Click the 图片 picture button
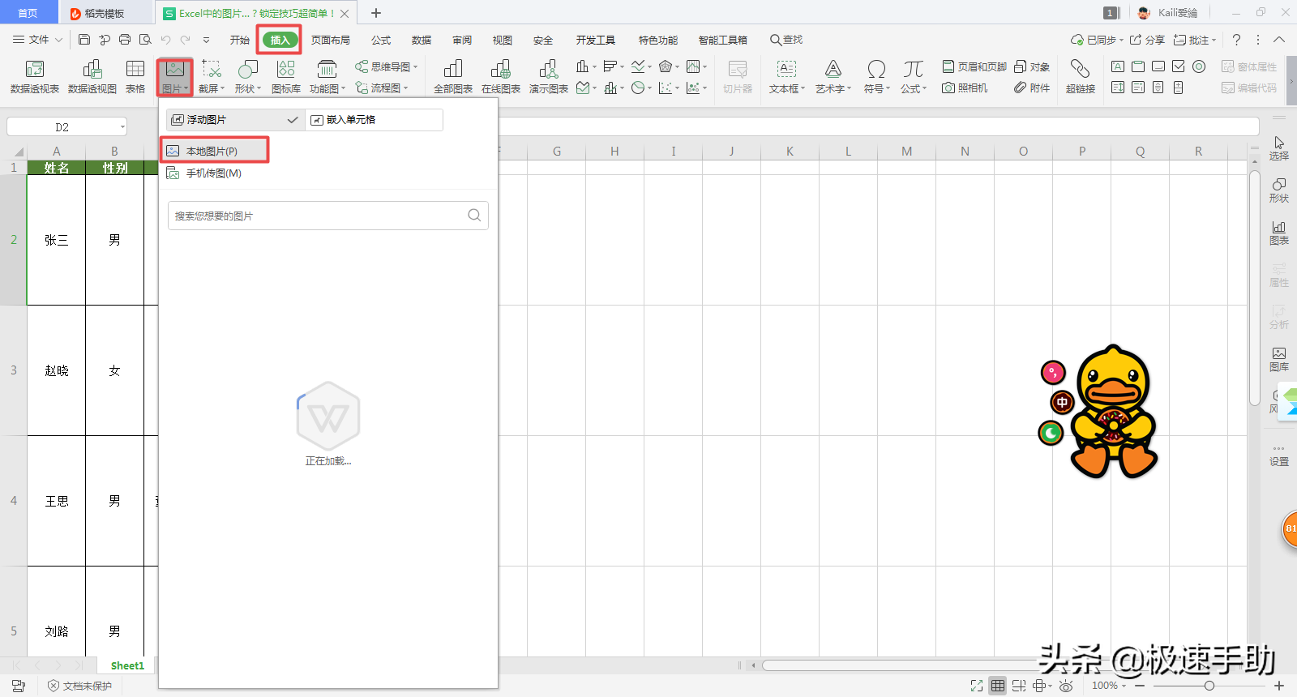 click(174, 77)
